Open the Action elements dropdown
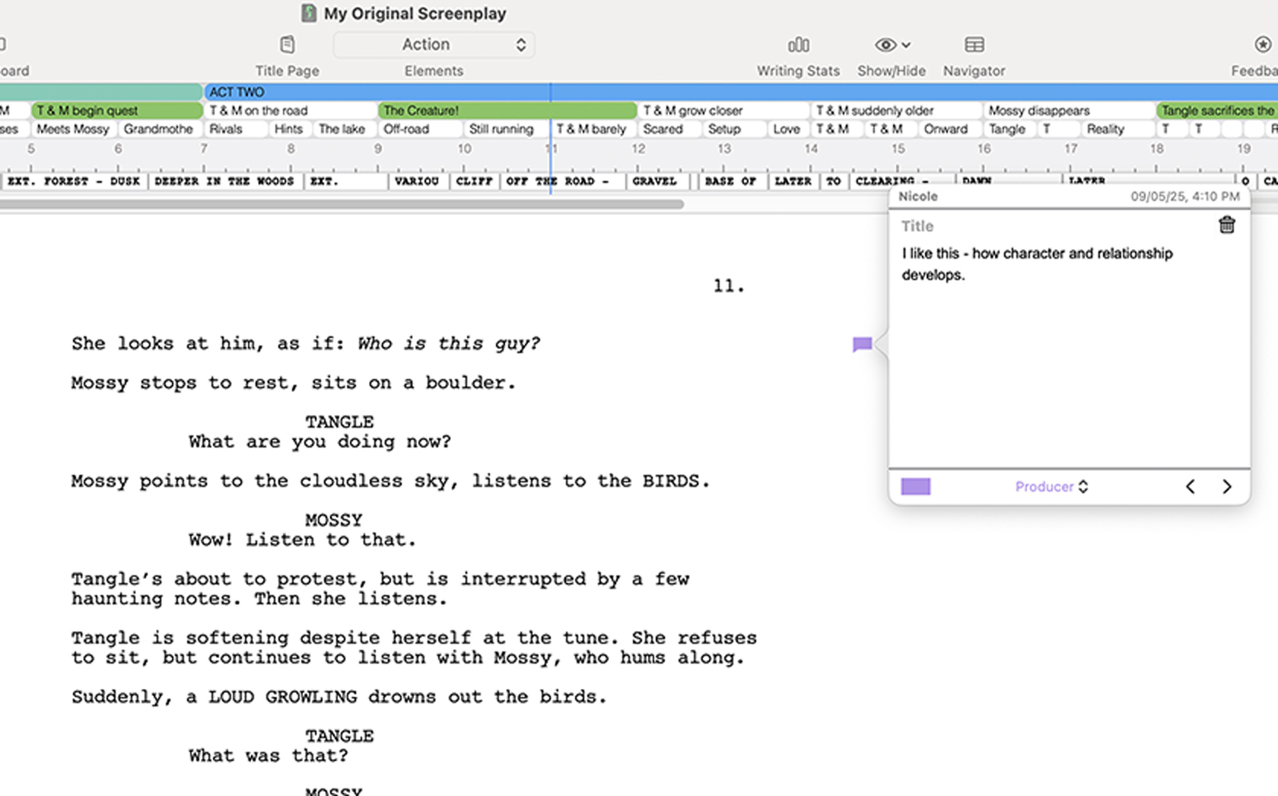Image resolution: width=1278 pixels, height=796 pixels. click(x=434, y=45)
